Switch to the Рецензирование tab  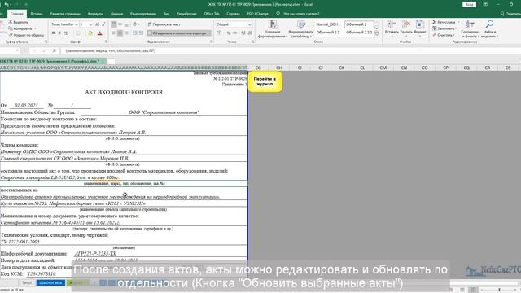[143, 14]
